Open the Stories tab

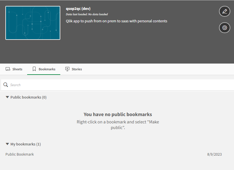pos(74,69)
